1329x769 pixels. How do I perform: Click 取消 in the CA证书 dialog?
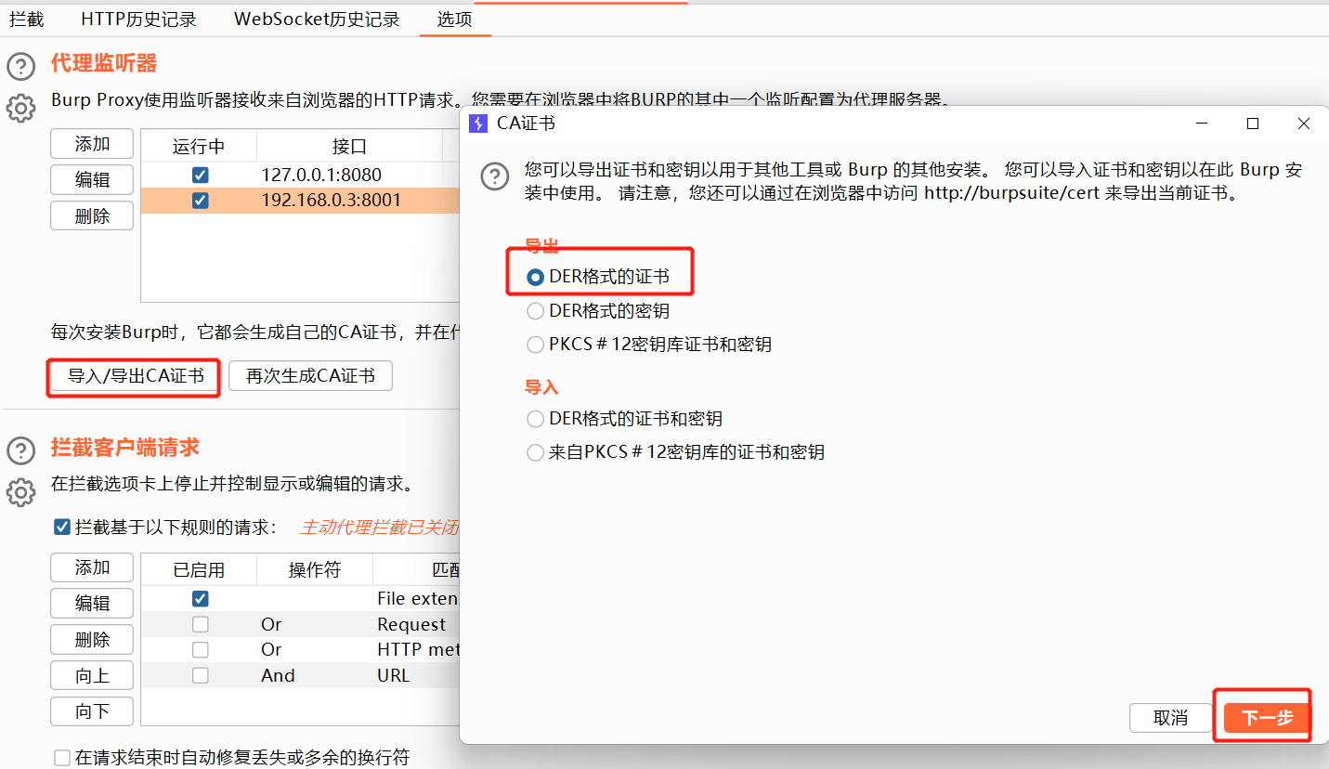pyautogui.click(x=1170, y=718)
